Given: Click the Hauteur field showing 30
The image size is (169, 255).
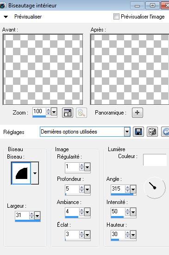Looking at the screenshot, I should click(x=118, y=234).
